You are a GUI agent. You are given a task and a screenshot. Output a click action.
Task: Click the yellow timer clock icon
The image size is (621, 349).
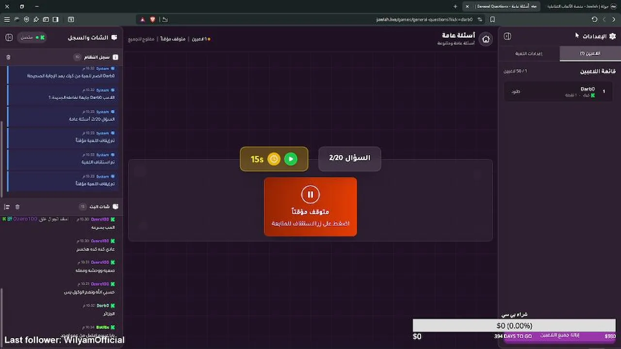click(274, 159)
